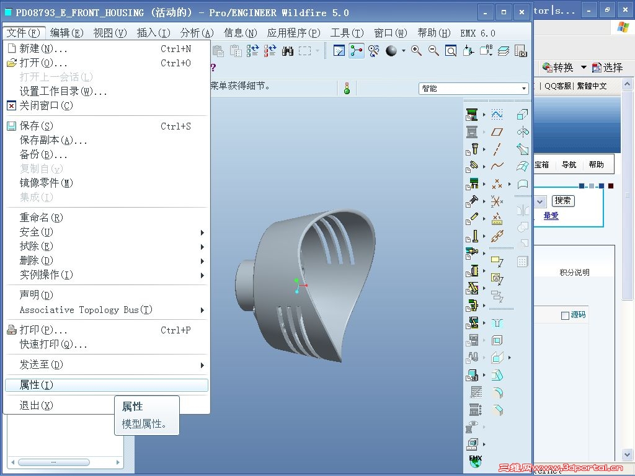The width and height of the screenshot is (635, 476).
Task: Click the 最爱 link in browser window
Action: point(551,215)
